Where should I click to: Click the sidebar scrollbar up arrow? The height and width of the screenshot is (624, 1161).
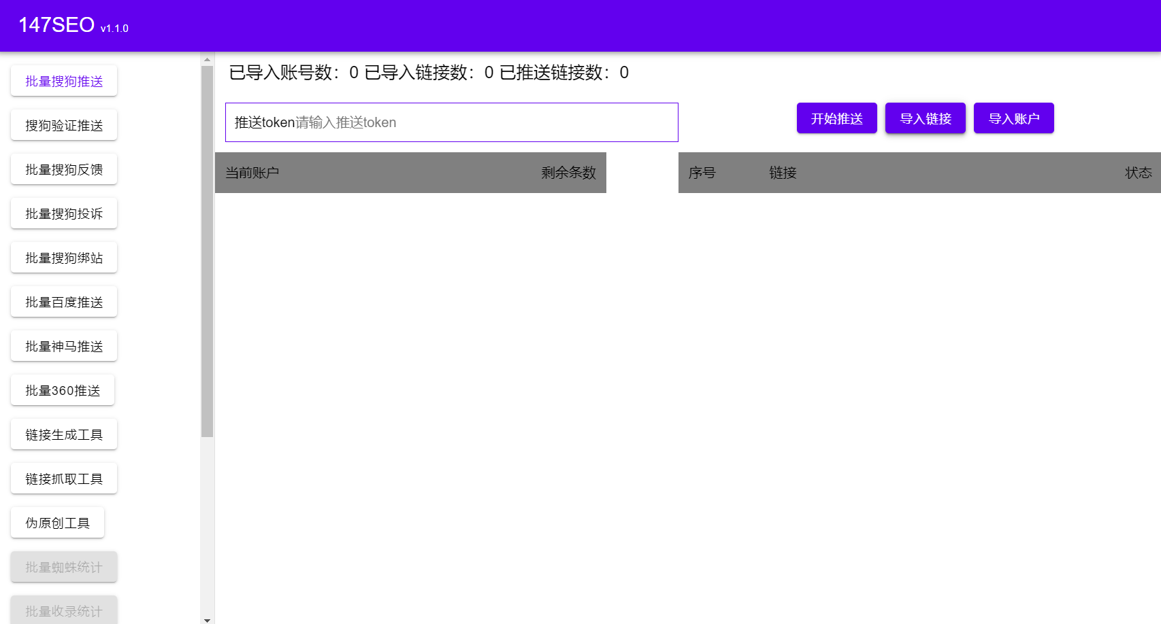coord(208,59)
